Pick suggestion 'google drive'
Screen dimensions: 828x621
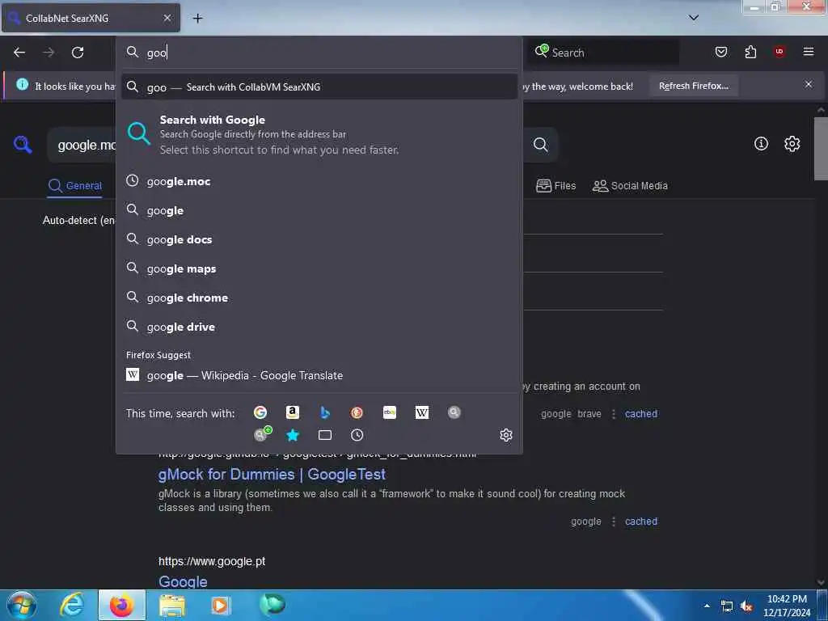click(319, 327)
